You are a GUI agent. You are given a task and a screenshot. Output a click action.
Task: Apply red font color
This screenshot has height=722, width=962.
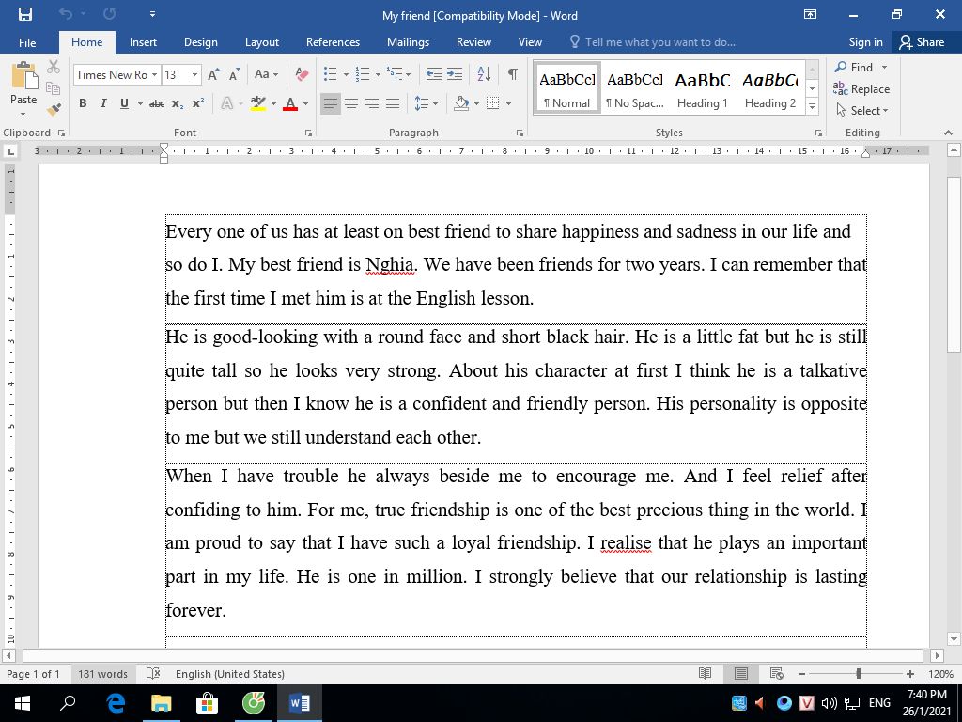[x=290, y=103]
